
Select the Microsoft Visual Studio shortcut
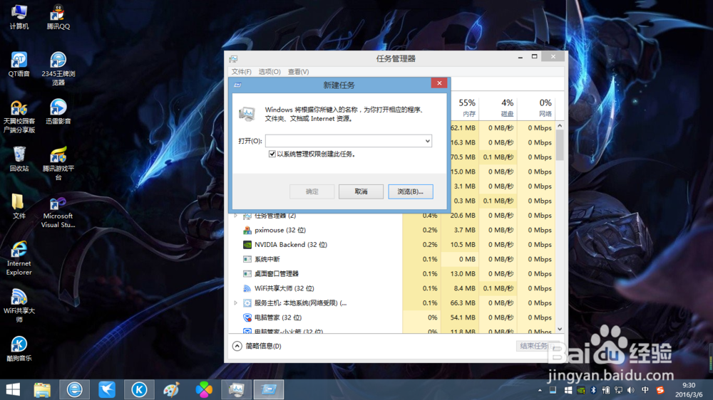(x=58, y=213)
